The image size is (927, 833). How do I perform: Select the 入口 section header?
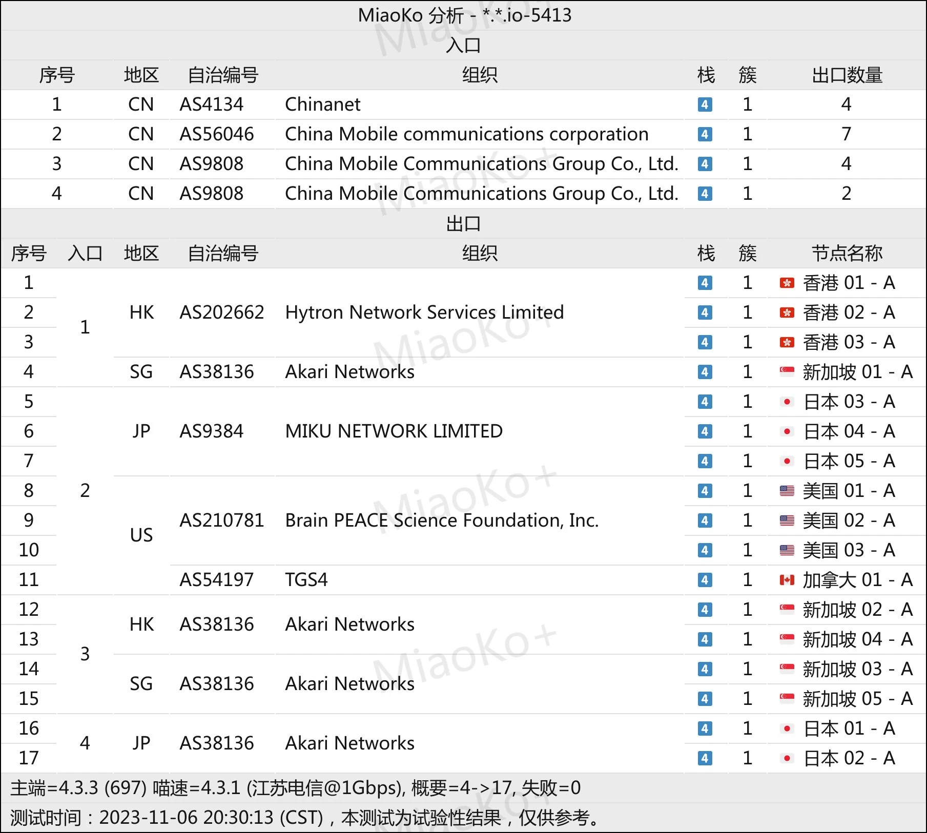463,45
